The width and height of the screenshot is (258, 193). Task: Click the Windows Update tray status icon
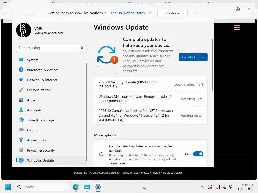click(210, 187)
